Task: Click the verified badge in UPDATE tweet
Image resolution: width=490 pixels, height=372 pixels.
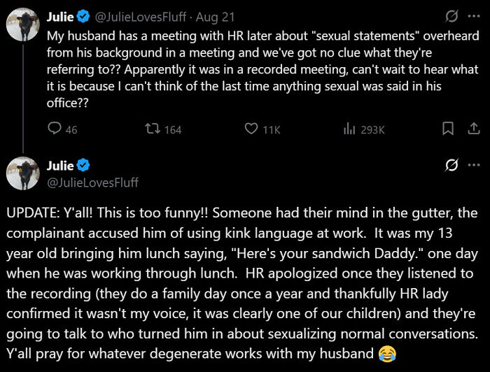Action: [83, 166]
